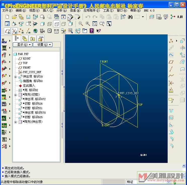The width and height of the screenshot is (187, 185).
Task: Click the empty search field above model tree
Action: coord(36,49)
